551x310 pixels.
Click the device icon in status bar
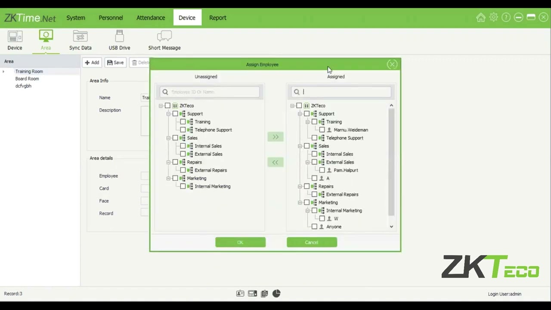(x=252, y=294)
